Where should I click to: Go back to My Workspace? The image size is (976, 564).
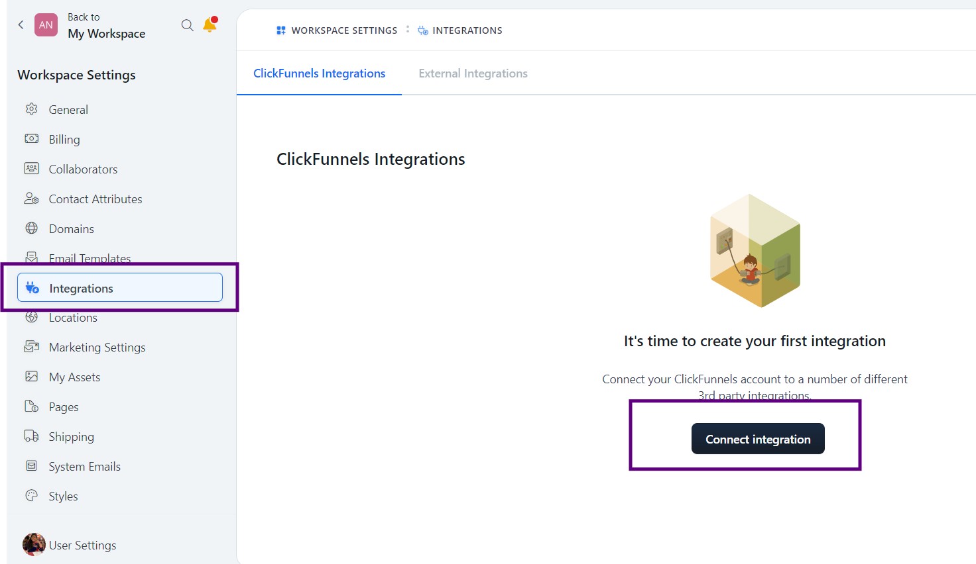coord(106,26)
